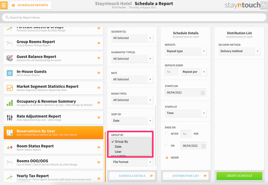Select the Never radio button
Screen dimensions: 268x185
point(167,158)
